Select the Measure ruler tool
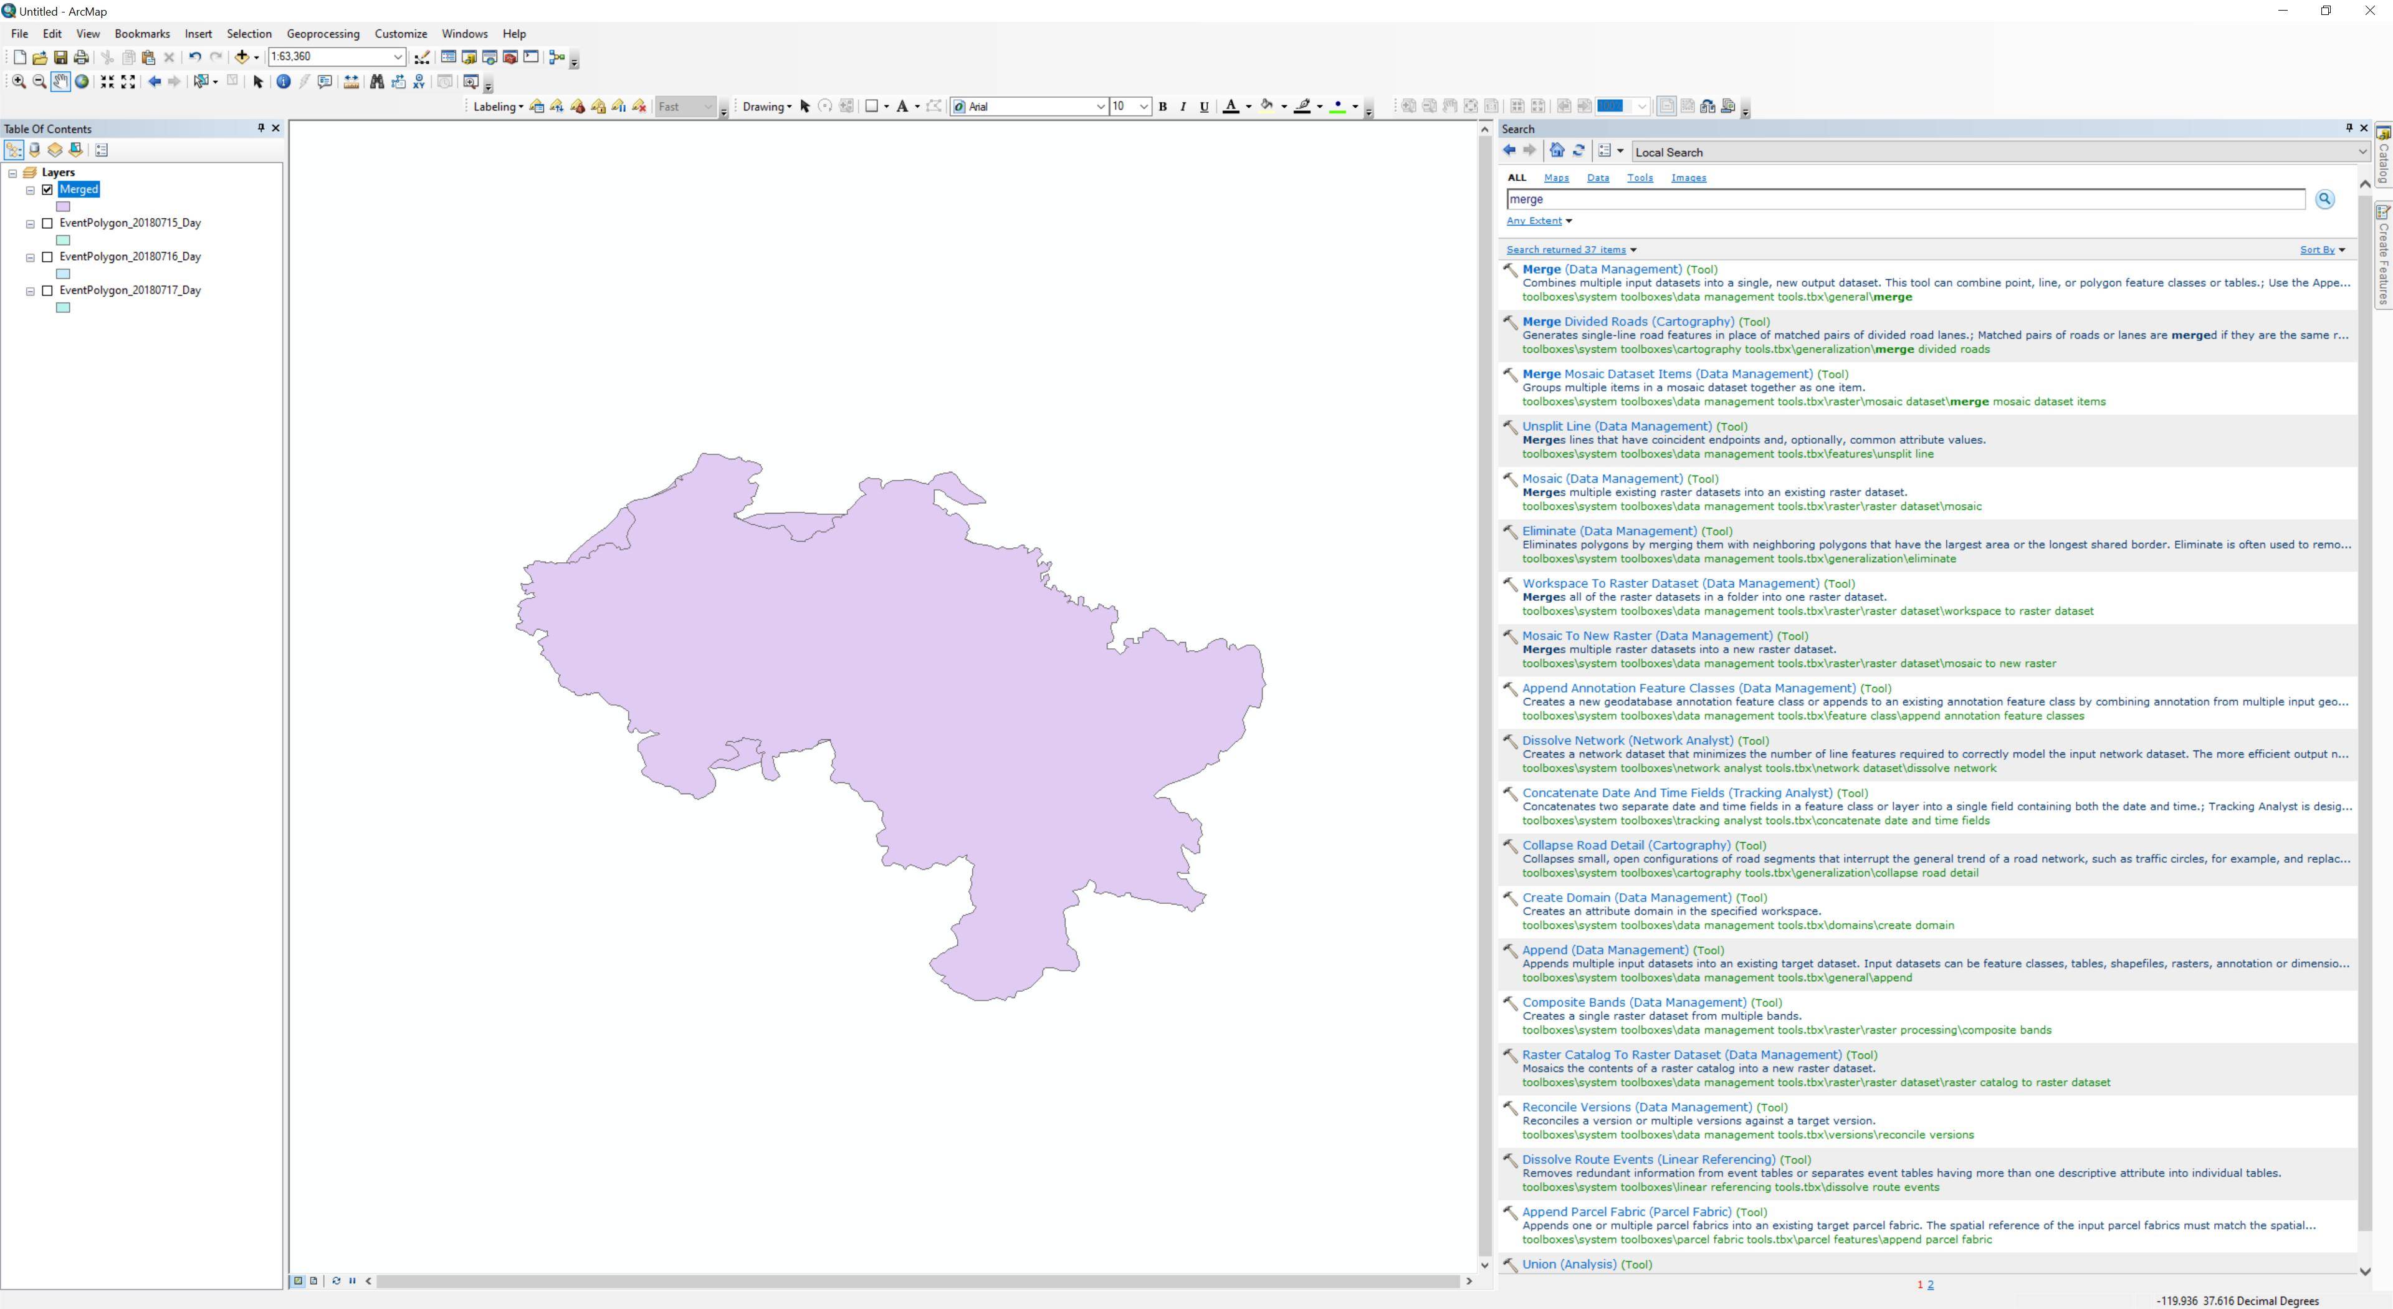 pyautogui.click(x=351, y=82)
